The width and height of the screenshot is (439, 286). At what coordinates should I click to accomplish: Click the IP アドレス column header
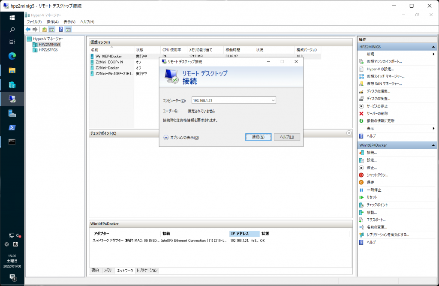click(244, 234)
